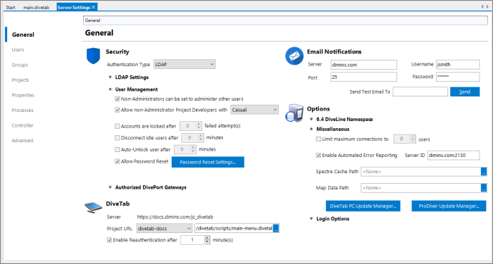This screenshot has width=493, height=264.
Task: Click Password Reset Settings button
Action: click(208, 162)
